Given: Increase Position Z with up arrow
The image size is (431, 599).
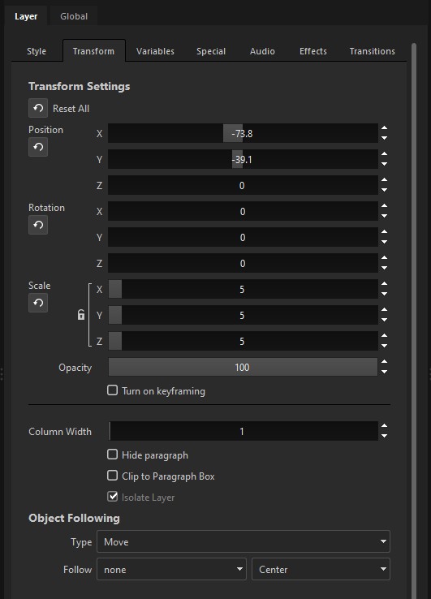Looking at the screenshot, I should click(x=385, y=180).
